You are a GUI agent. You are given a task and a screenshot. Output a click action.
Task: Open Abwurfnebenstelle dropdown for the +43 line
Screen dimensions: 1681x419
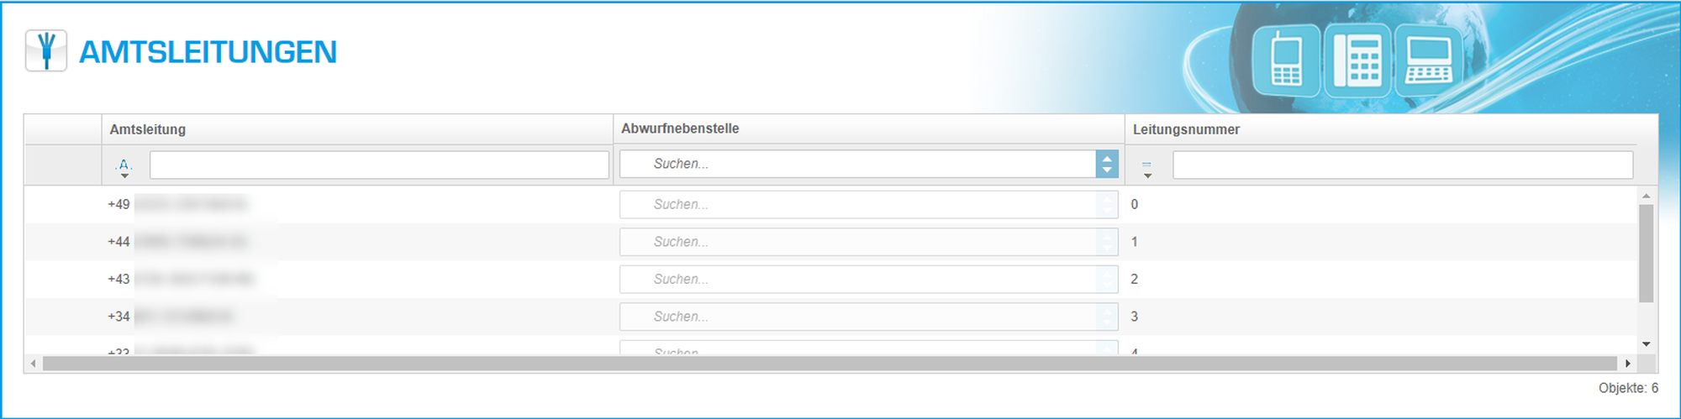pyautogui.click(x=1107, y=280)
